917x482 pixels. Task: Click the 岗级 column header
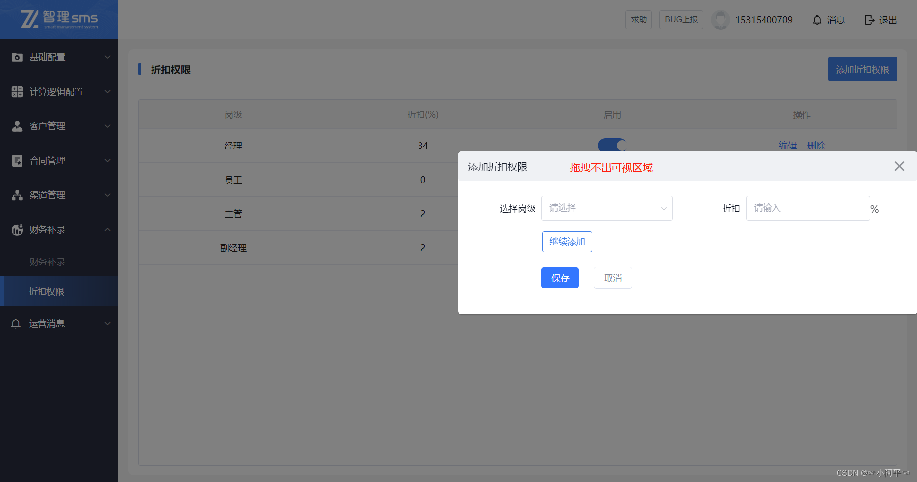[x=233, y=115]
